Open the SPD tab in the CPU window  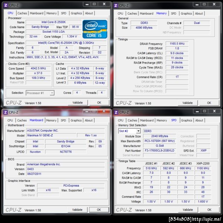point(64,13)
